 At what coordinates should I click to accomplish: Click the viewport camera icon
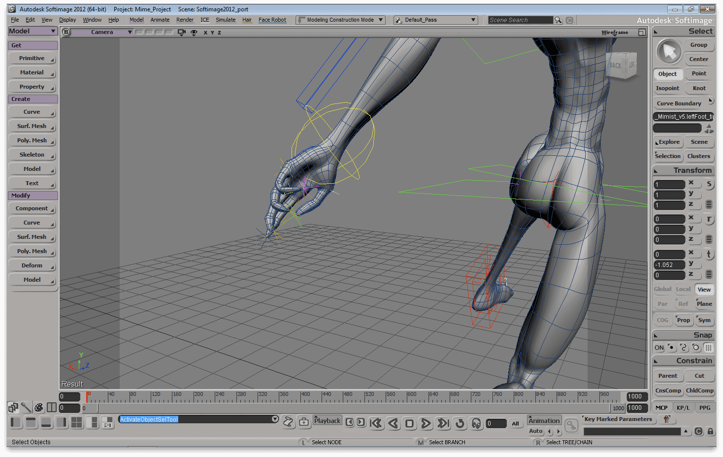click(182, 32)
